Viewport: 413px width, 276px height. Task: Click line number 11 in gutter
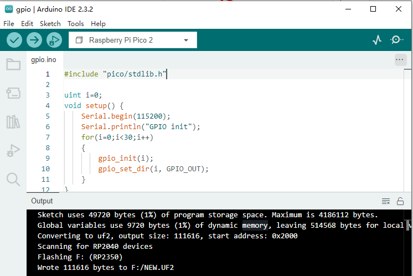(x=45, y=180)
